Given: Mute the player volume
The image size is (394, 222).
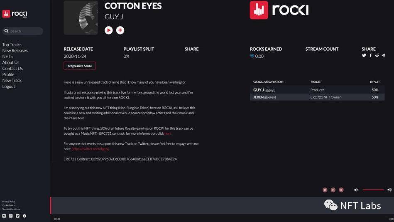Looking at the screenshot, I should [x=356, y=190].
